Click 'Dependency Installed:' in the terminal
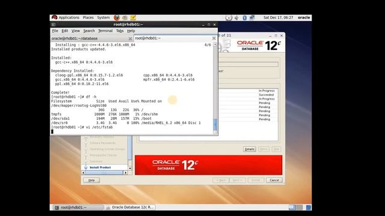Screen dimensions: 385x216 pos(72,71)
